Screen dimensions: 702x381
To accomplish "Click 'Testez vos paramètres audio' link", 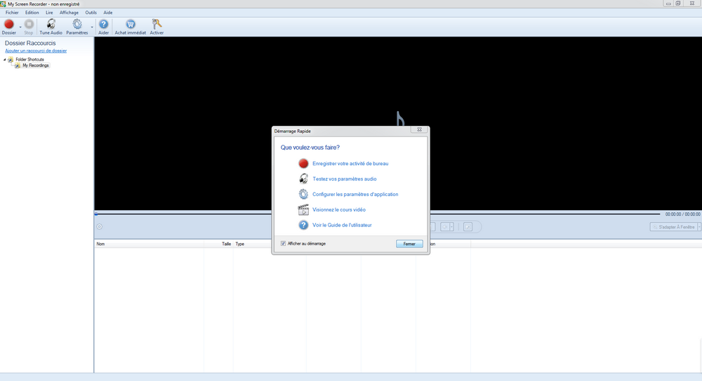I will pyautogui.click(x=344, y=179).
